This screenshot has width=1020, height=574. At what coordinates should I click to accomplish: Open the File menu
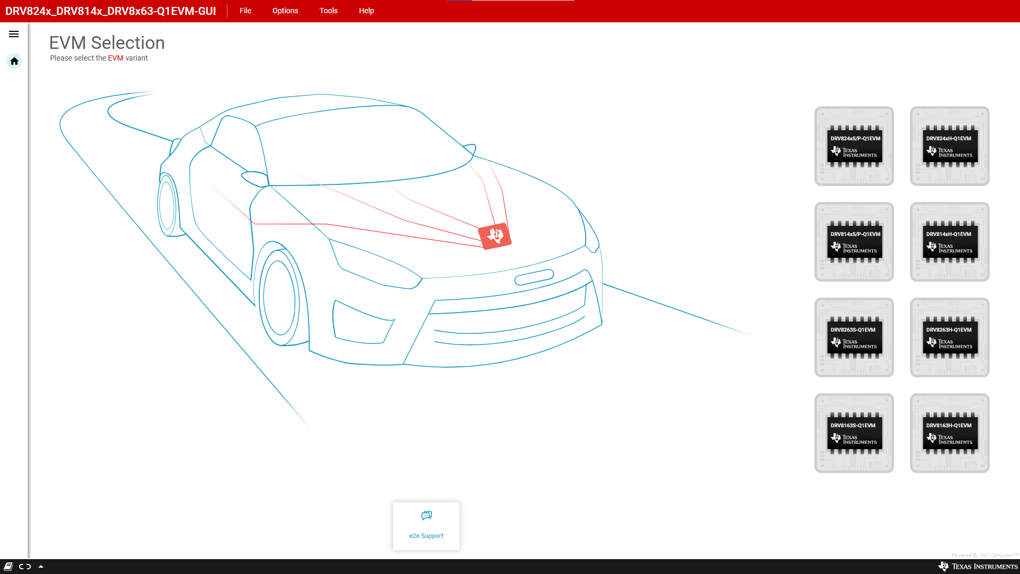[x=245, y=11]
